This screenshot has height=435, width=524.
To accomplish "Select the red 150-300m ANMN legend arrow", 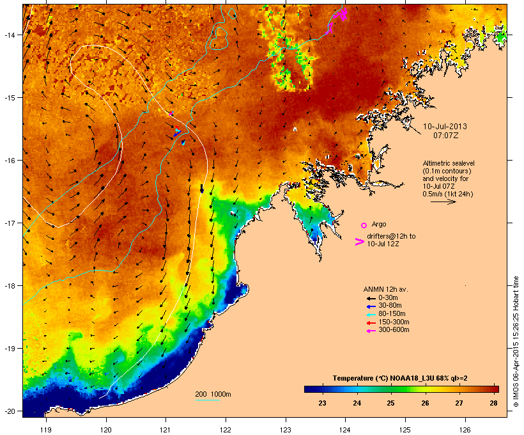I will click(x=371, y=323).
